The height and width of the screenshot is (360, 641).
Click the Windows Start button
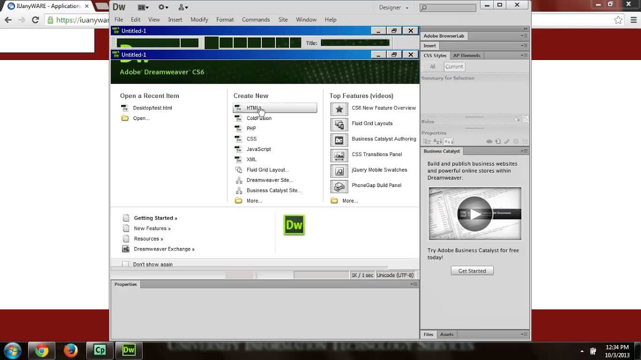coord(12,350)
